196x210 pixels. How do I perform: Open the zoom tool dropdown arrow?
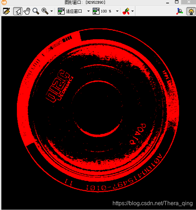(x=52, y=11)
